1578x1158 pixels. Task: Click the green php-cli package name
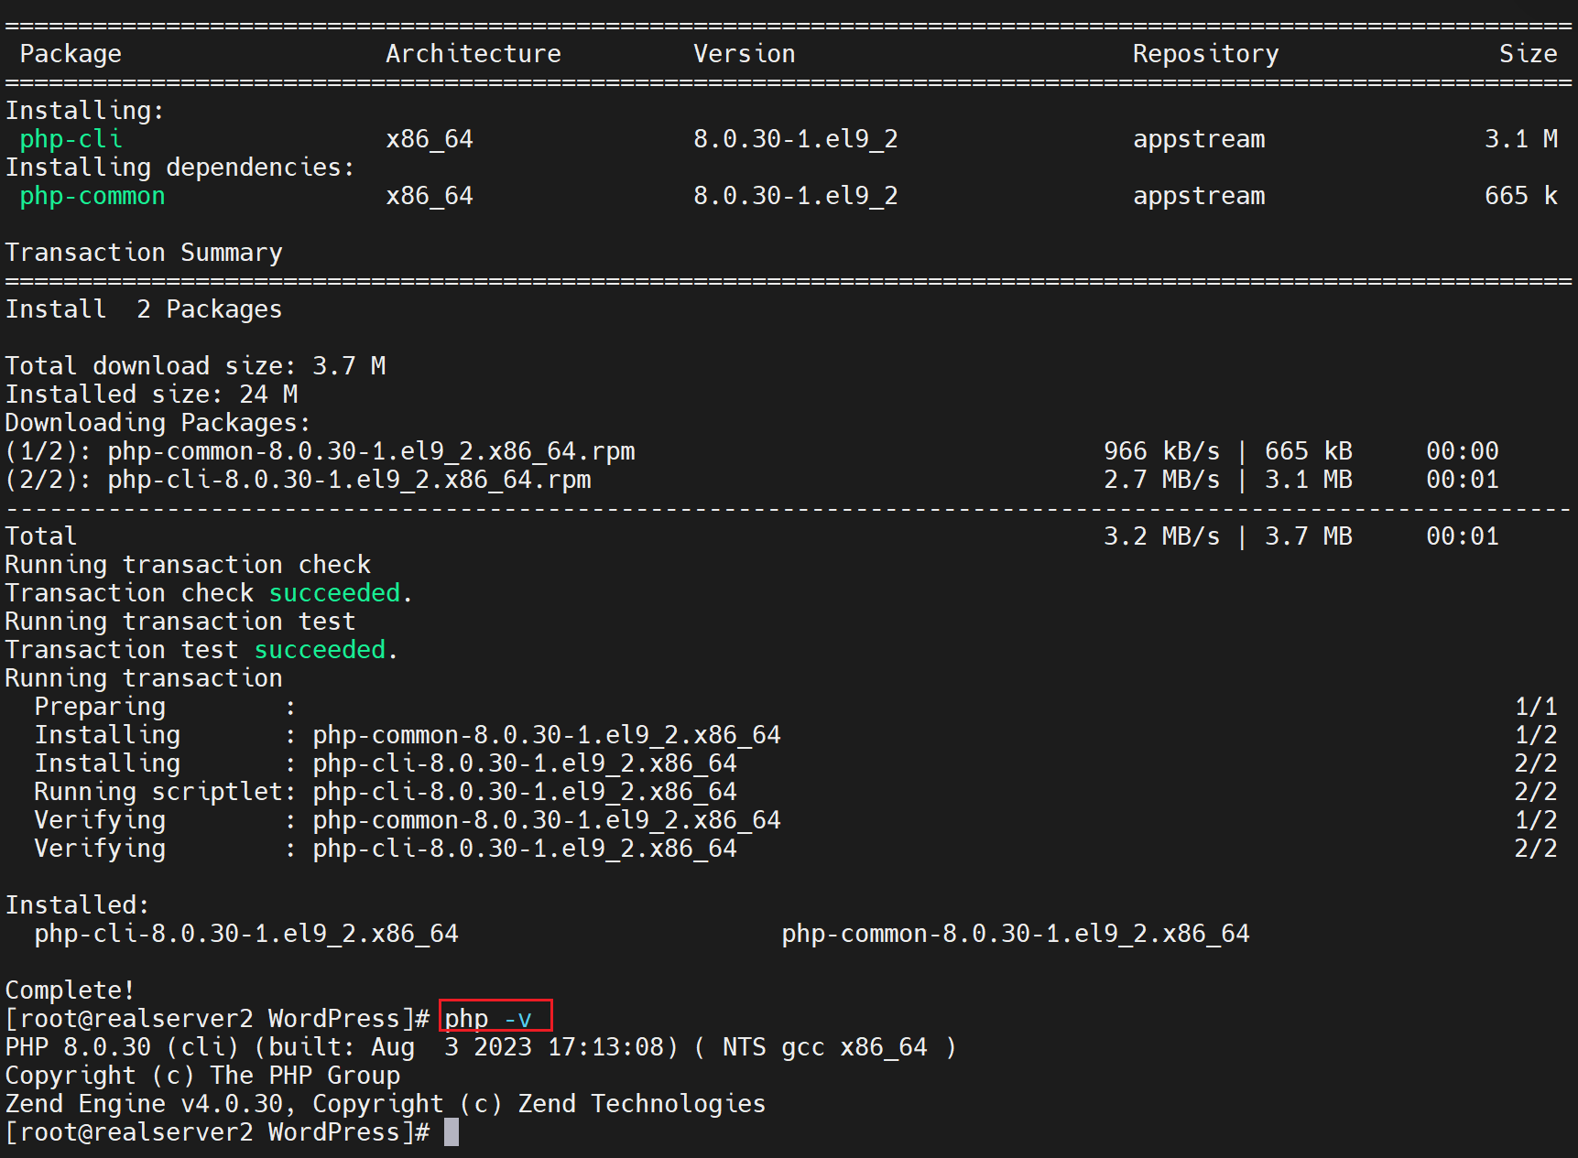(71, 139)
